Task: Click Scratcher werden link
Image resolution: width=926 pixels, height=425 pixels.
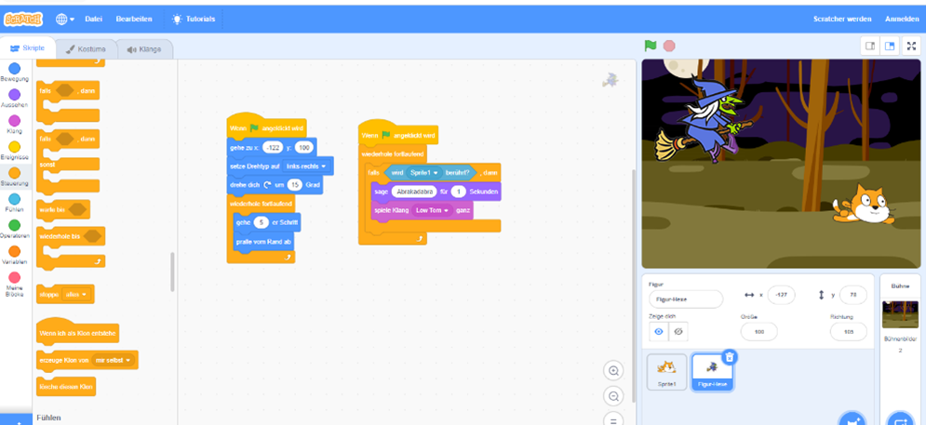Action: pos(841,19)
